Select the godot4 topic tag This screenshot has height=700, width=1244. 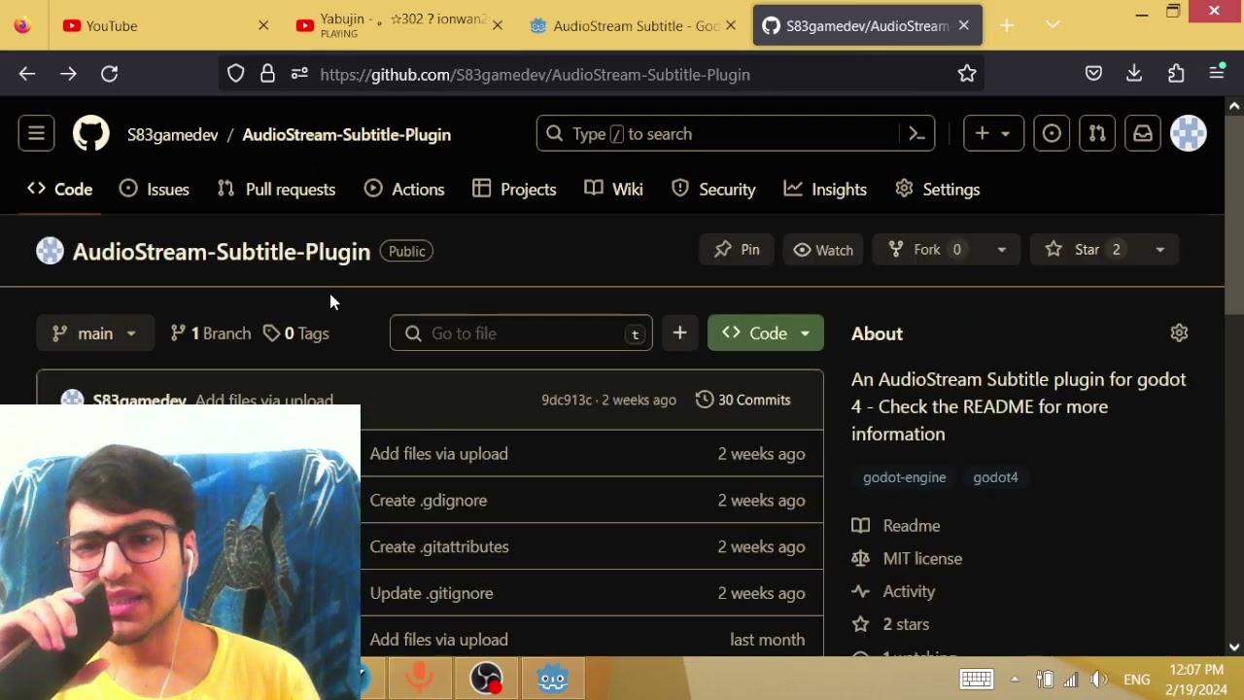[x=995, y=477]
